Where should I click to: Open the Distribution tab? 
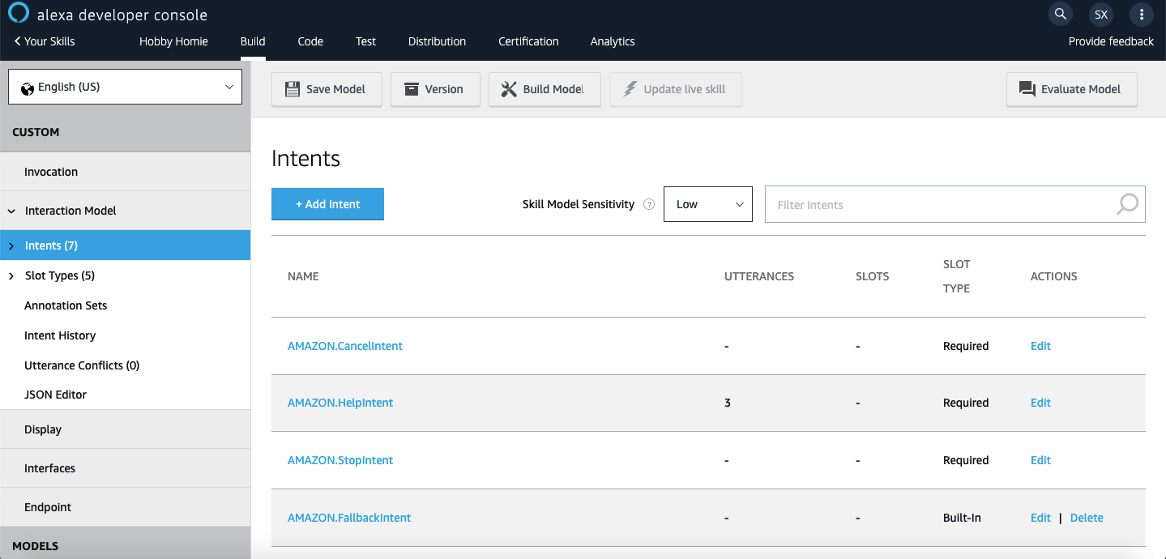(437, 41)
